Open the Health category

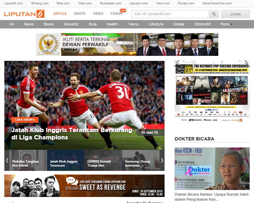click(112, 24)
